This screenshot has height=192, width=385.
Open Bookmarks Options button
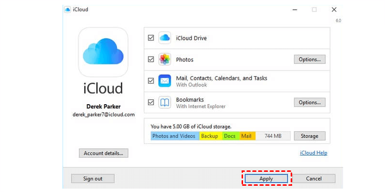tap(309, 102)
